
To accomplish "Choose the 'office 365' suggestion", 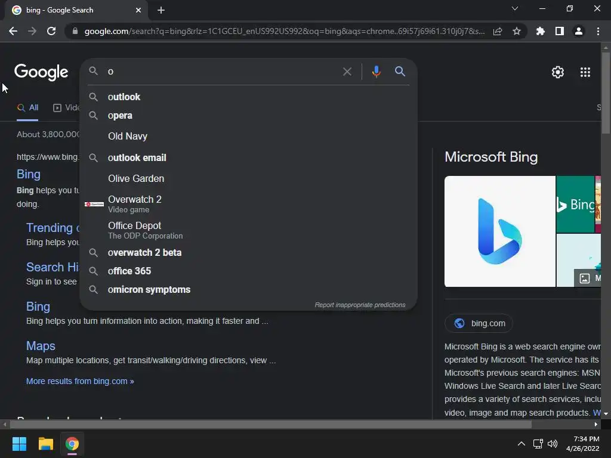I will point(249,271).
